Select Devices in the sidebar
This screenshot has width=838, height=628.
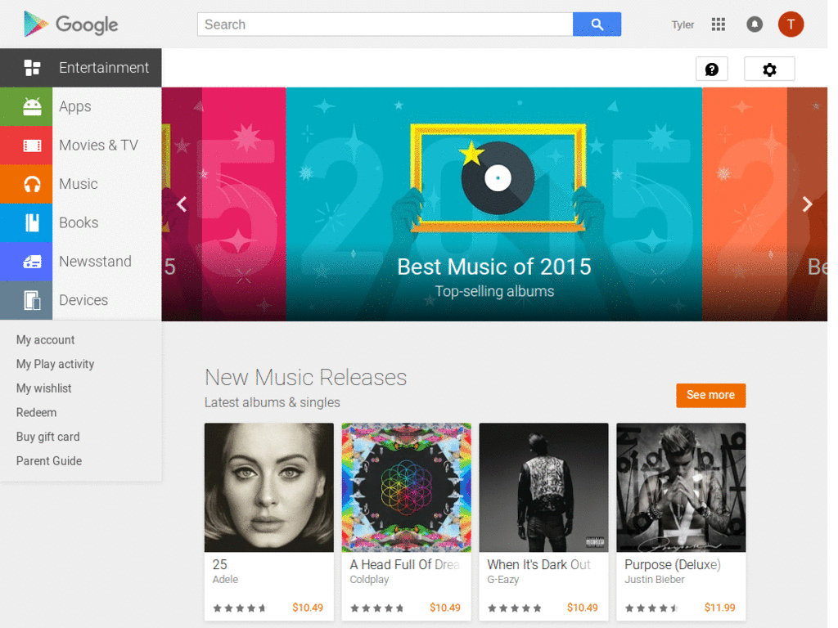[x=83, y=300]
